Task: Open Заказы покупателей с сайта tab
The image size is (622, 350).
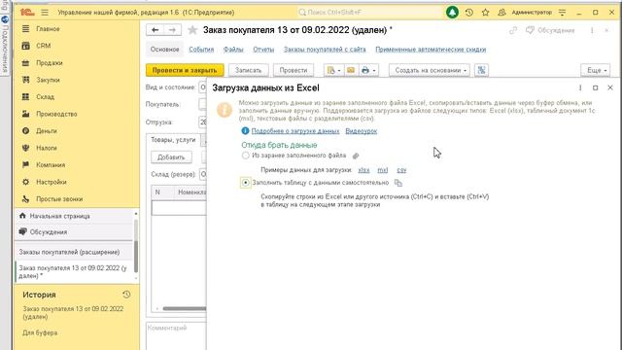Action: coord(325,50)
